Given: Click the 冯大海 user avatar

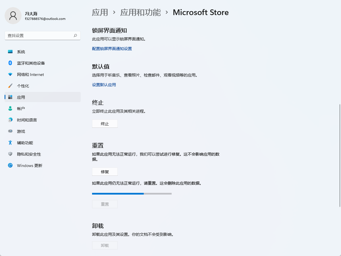Looking at the screenshot, I should 13,16.
